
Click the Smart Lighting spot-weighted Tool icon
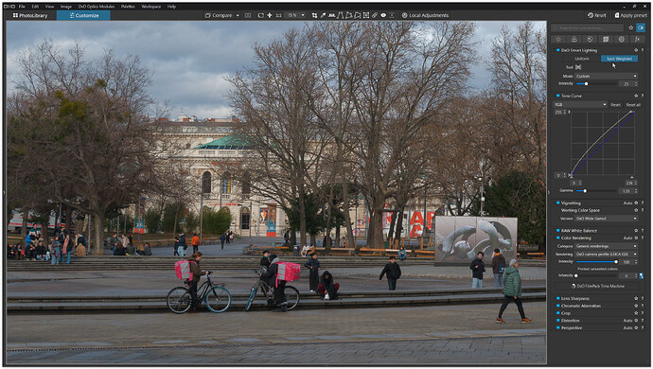coord(578,67)
